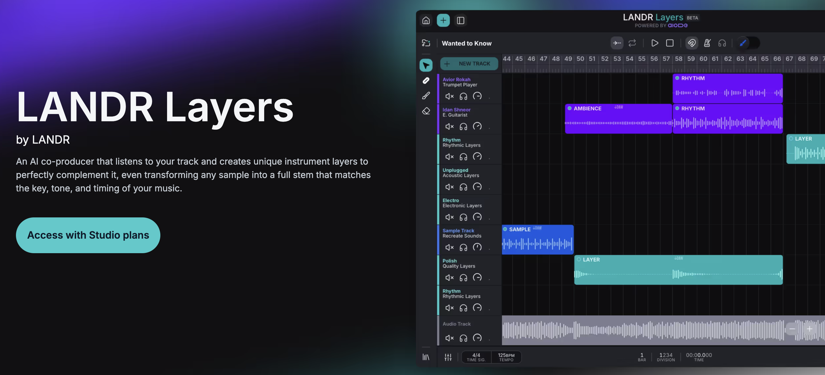825x375 pixels.
Task: Zoom out timeline with minus button
Action: pos(792,329)
